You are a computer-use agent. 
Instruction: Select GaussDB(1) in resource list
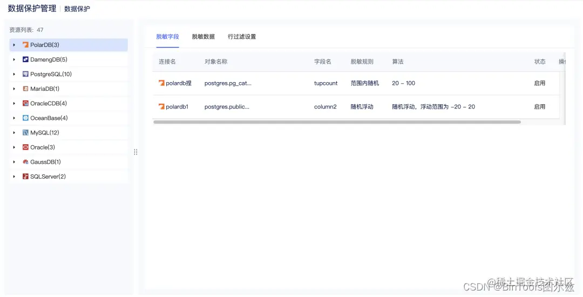click(x=69, y=162)
